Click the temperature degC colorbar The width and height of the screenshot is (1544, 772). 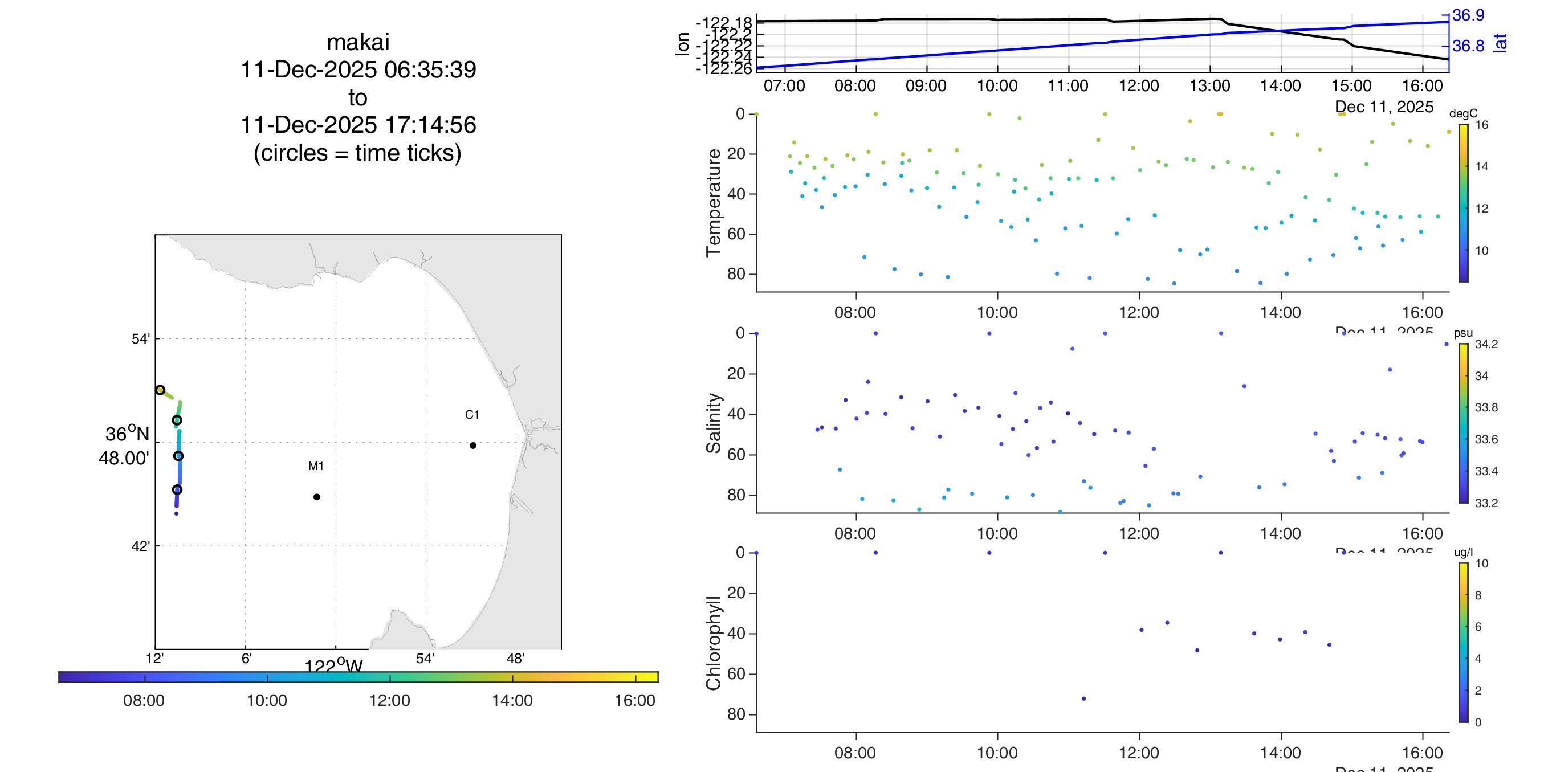coord(1463,203)
